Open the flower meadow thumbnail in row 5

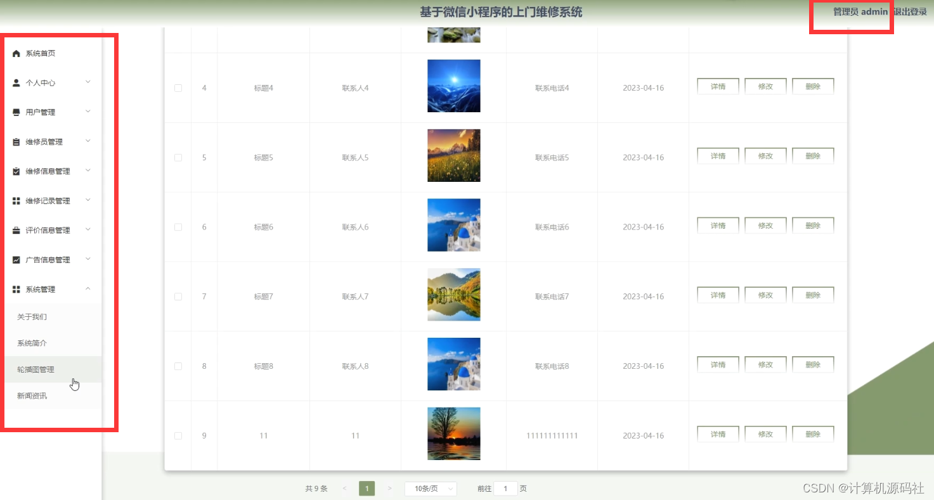click(x=454, y=155)
